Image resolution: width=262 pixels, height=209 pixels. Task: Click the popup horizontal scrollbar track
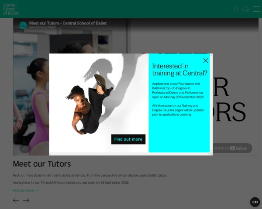pos(130,154)
